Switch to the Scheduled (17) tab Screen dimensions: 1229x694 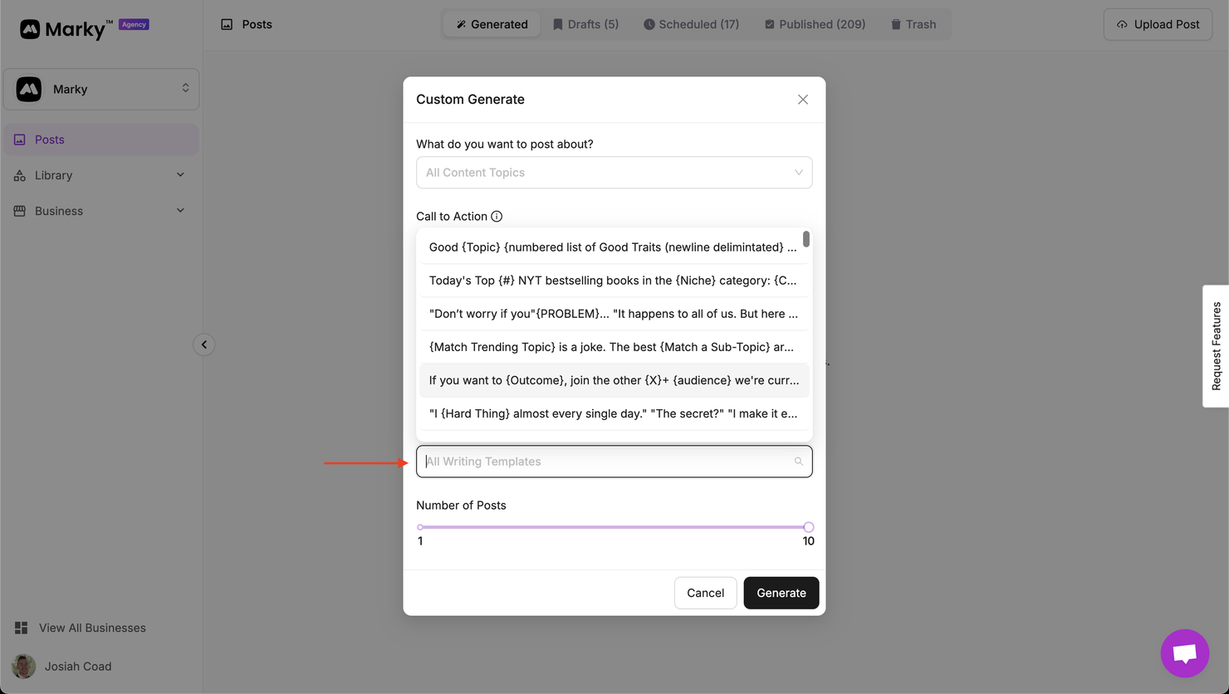click(x=691, y=25)
